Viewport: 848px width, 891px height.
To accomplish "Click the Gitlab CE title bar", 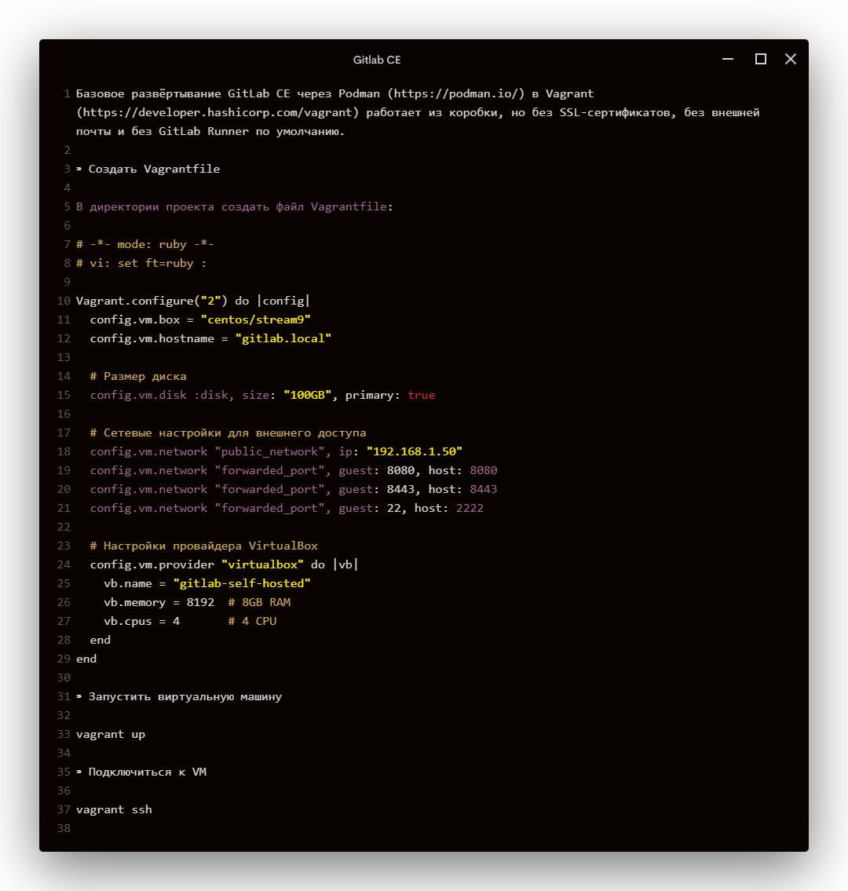I will point(375,59).
